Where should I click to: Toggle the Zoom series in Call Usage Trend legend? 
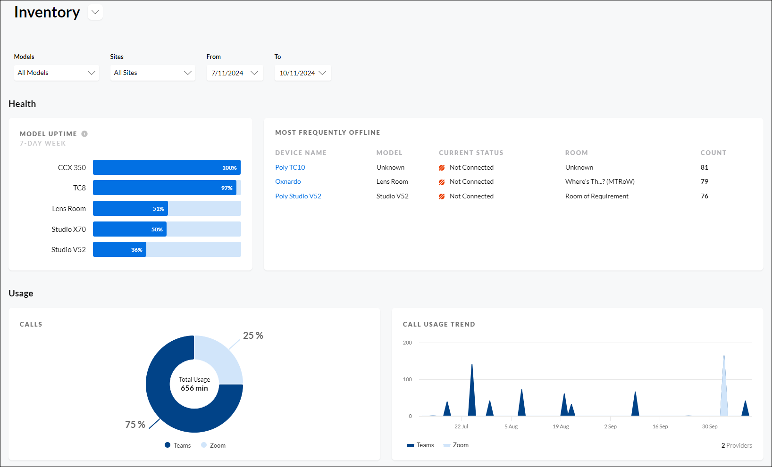point(446,445)
